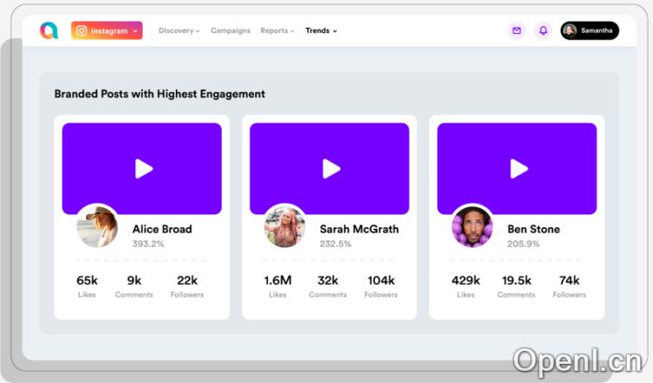Play Alice Broad's branded post video
This screenshot has width=653, height=383.
point(144,169)
